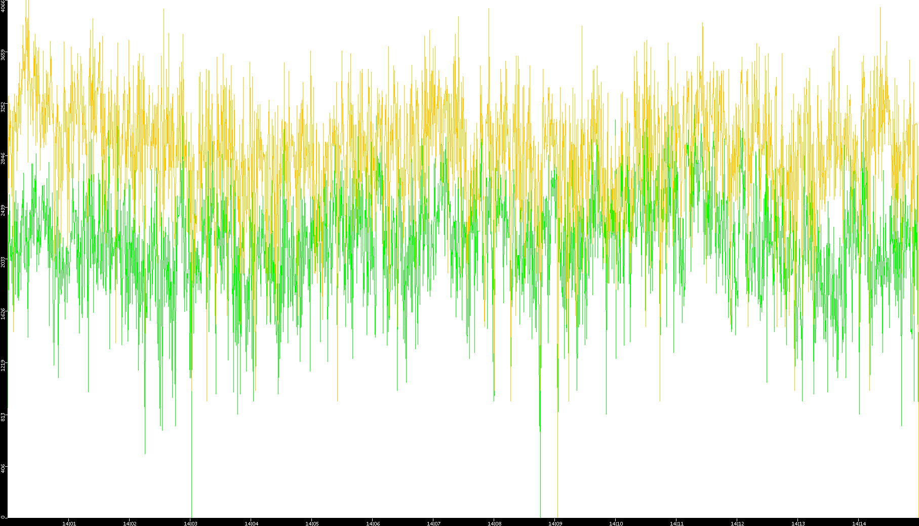Click the 1219 value axis label
This screenshot has height=526, width=919.
[x=3, y=365]
